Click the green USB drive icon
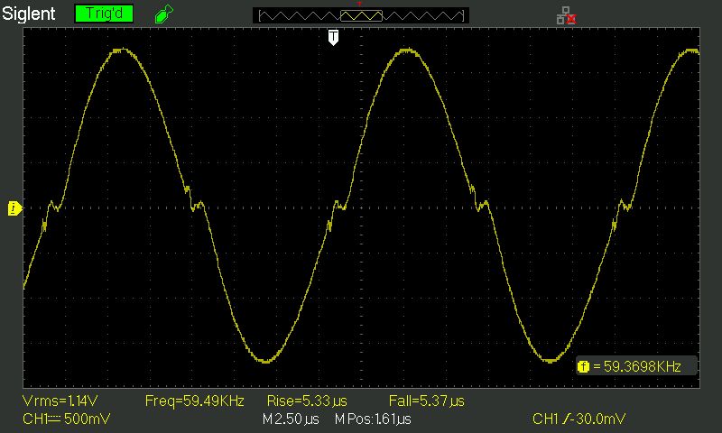 (x=164, y=14)
